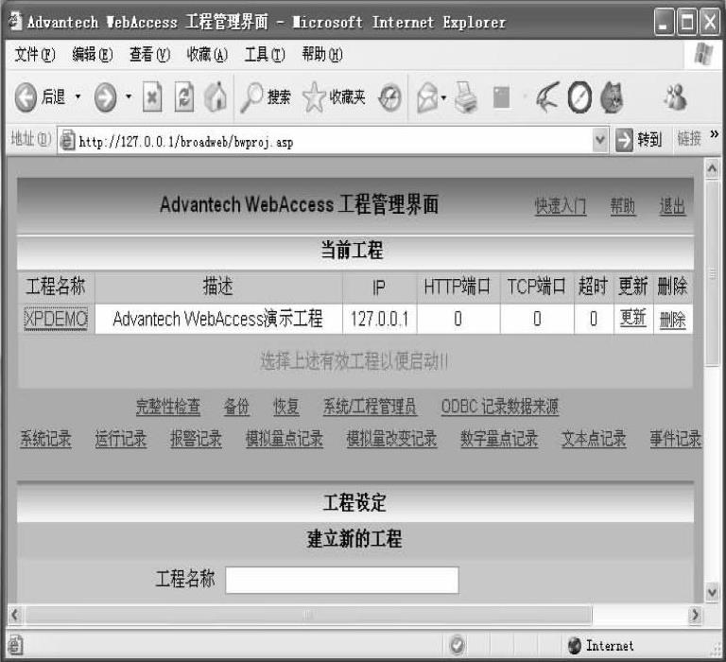The height and width of the screenshot is (662, 726).
Task: Click the Forward navigation arrow
Action: 106,97
